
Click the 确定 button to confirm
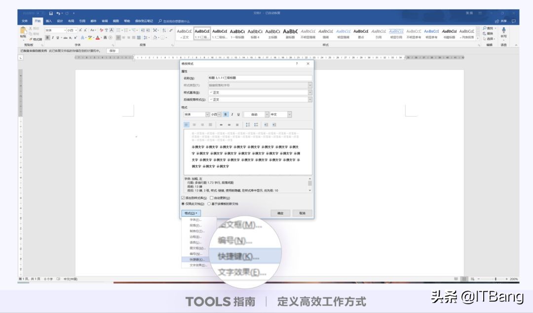(x=280, y=213)
